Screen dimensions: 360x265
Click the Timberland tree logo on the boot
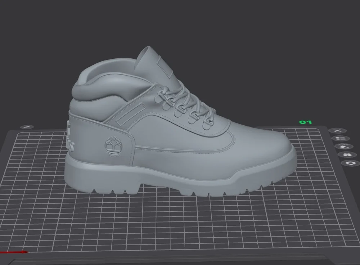(x=113, y=144)
